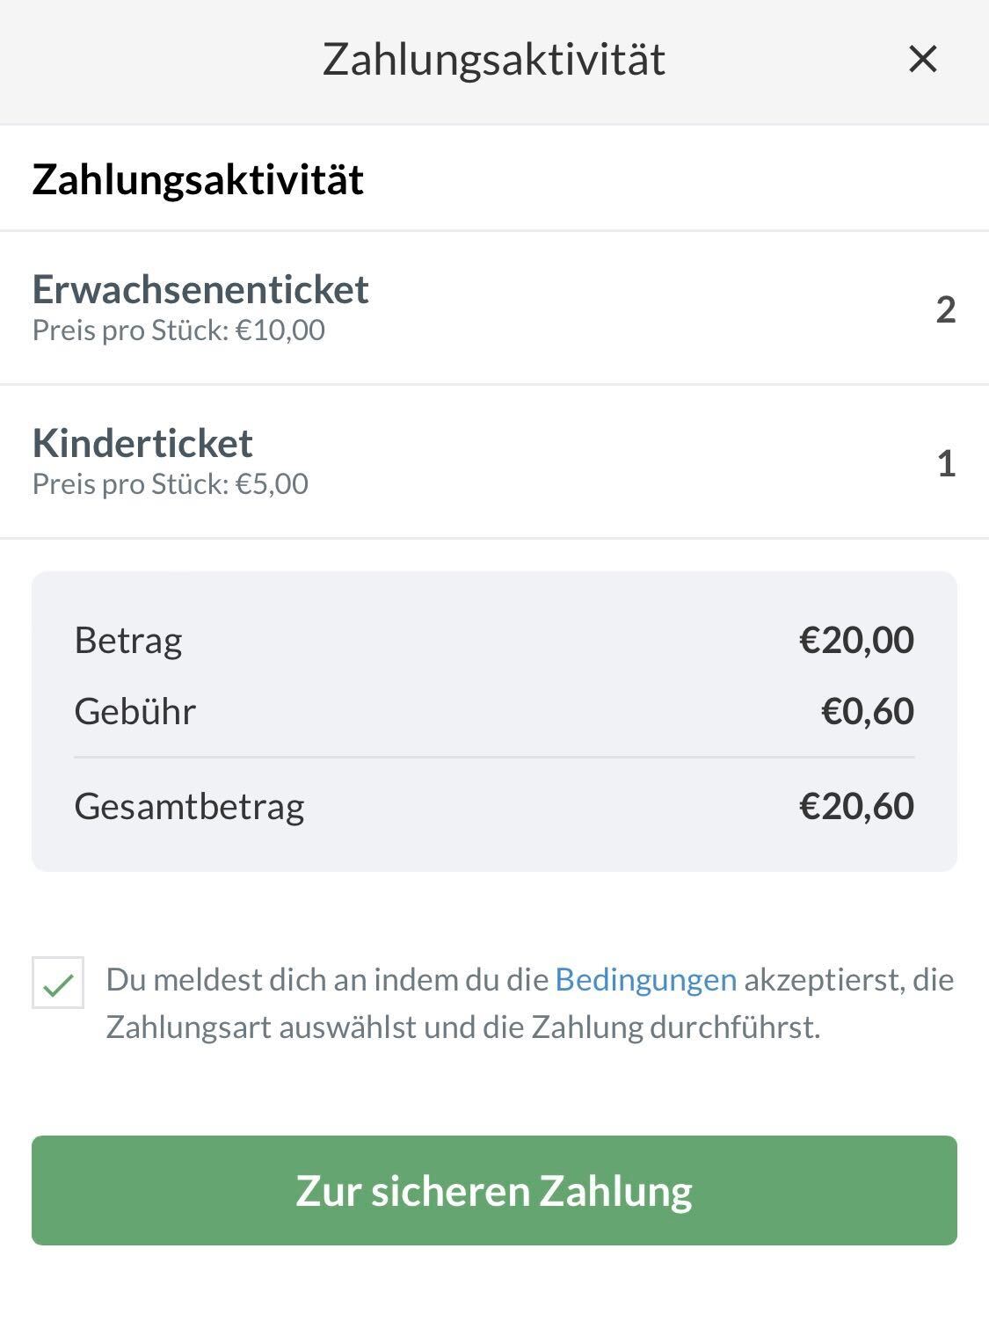Click the Zur sicheren Zahlung button
Viewport: 989px width, 1321px height.
[494, 1190]
